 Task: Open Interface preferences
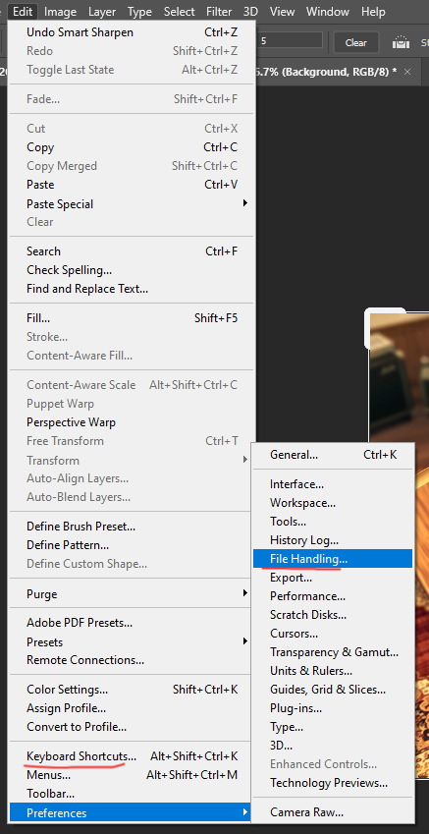(x=333, y=484)
